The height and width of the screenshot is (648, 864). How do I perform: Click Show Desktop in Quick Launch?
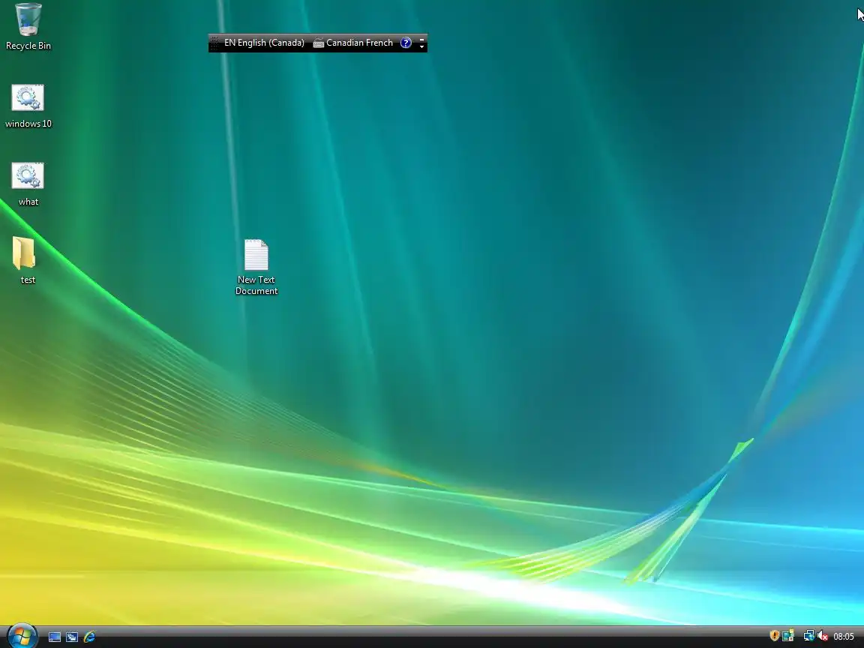click(x=55, y=637)
